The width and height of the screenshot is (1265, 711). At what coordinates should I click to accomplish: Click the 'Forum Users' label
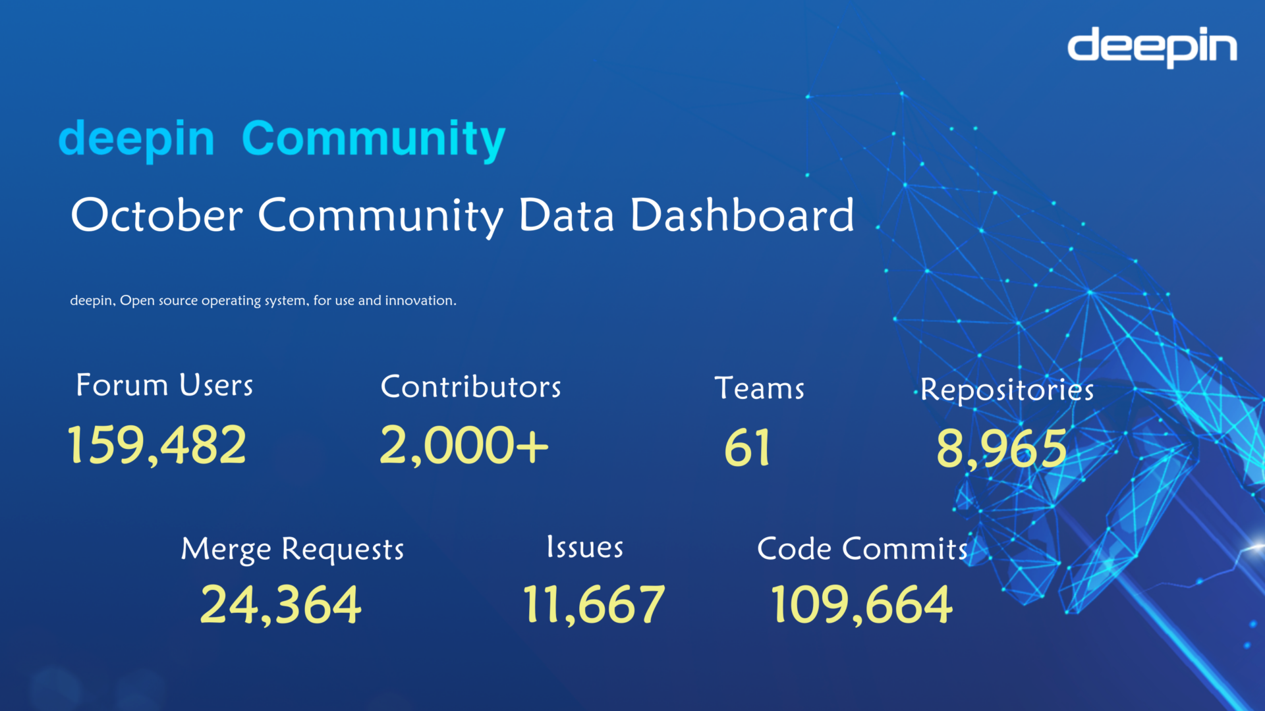coord(165,385)
